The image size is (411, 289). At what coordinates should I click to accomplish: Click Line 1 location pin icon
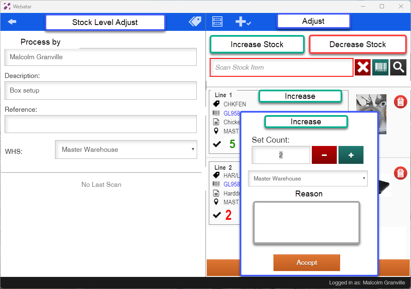(216, 131)
